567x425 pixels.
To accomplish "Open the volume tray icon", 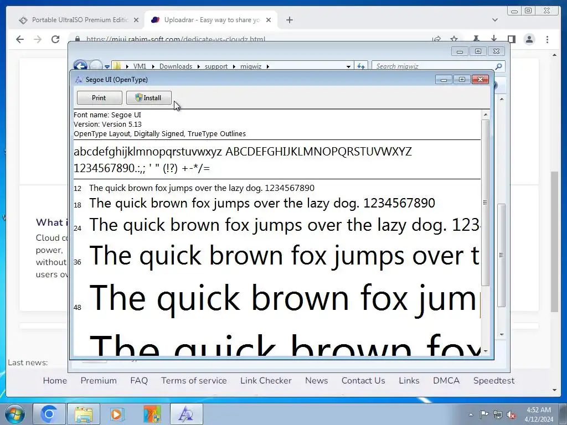I will tap(511, 414).
